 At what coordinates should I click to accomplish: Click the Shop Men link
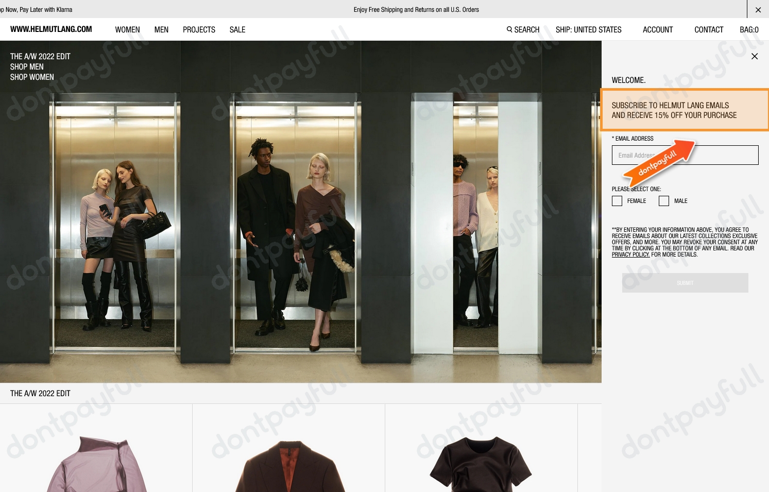[27, 67]
